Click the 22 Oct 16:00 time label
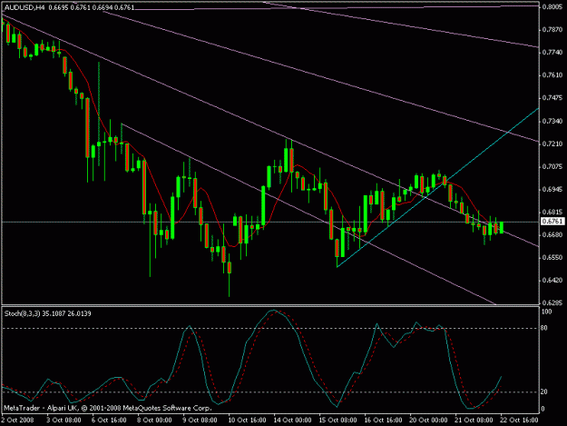This screenshot has width=567, height=426. coord(519,421)
